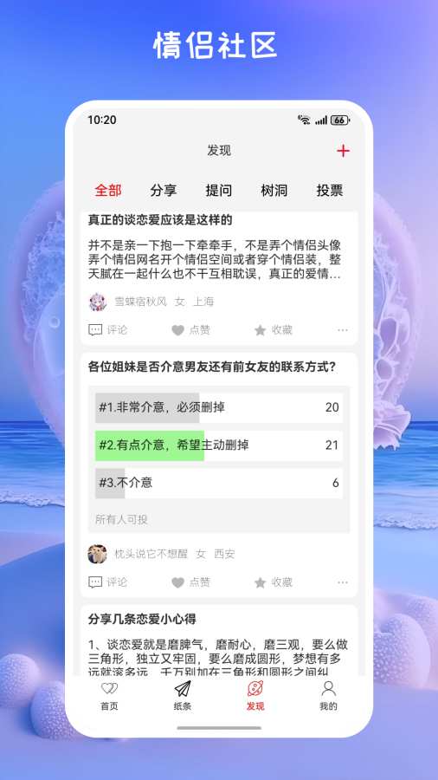Like the first post with 点赞 heart
438x780 pixels.
pyautogui.click(x=177, y=330)
